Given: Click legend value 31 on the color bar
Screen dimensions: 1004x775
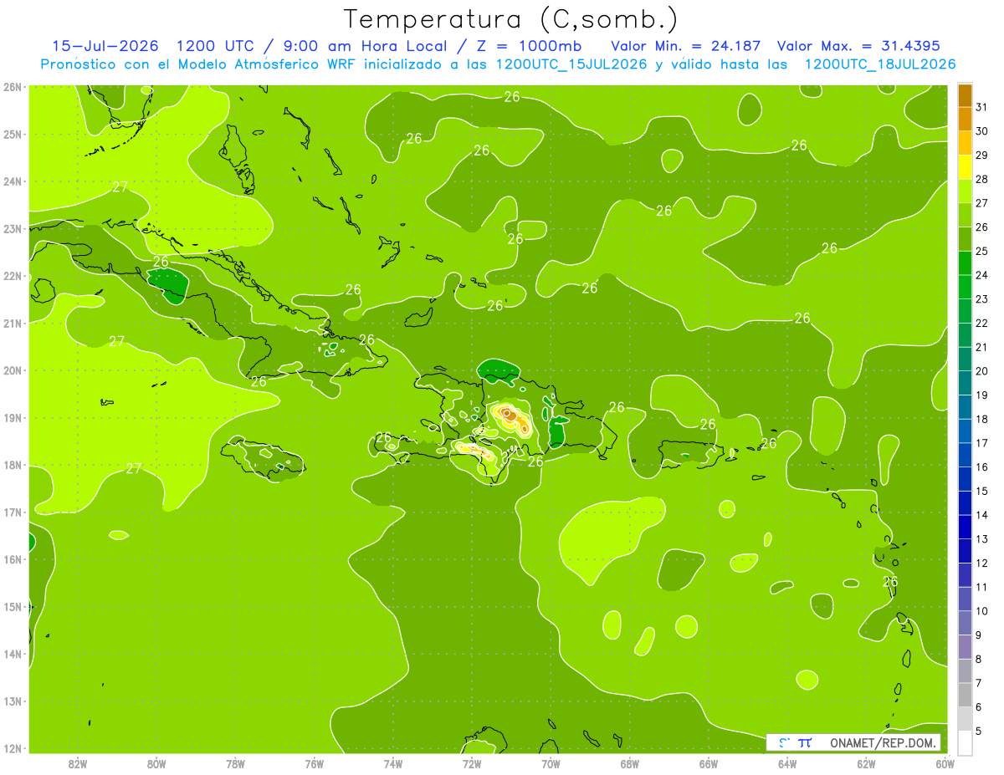Looking at the screenshot, I should click(982, 107).
